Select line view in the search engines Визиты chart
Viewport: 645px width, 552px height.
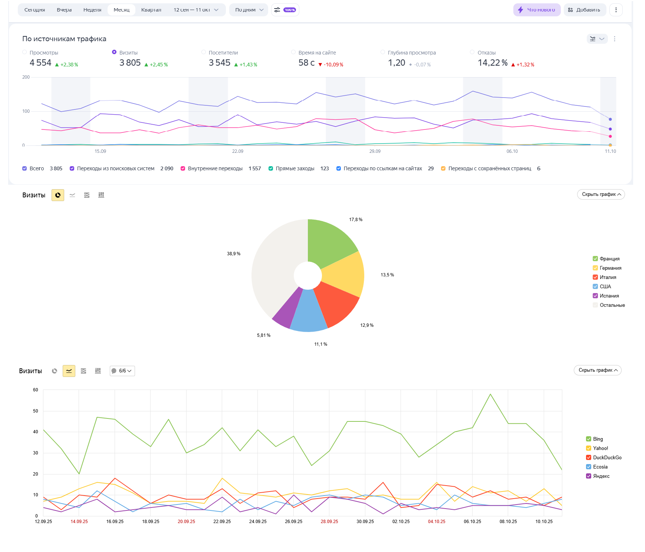pyautogui.click(x=69, y=371)
